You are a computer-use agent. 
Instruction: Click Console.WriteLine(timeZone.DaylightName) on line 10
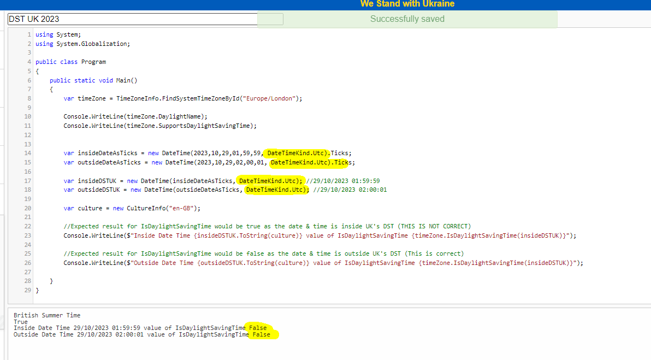[137, 116]
